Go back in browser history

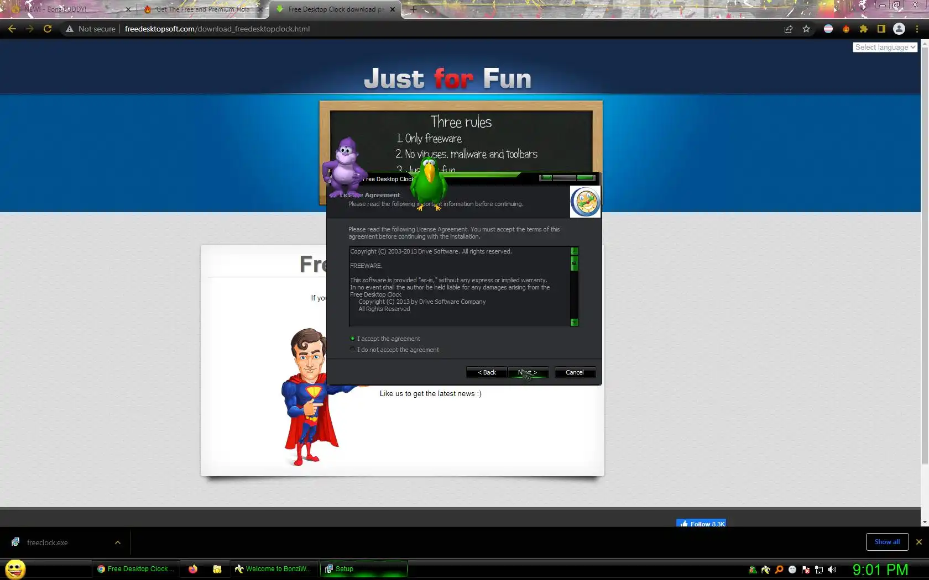[x=12, y=29]
